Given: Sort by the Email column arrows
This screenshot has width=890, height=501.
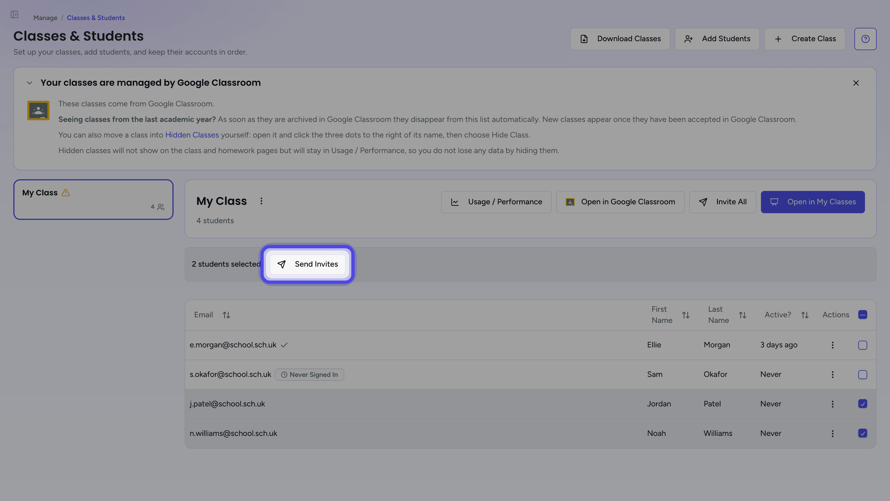Looking at the screenshot, I should point(226,315).
